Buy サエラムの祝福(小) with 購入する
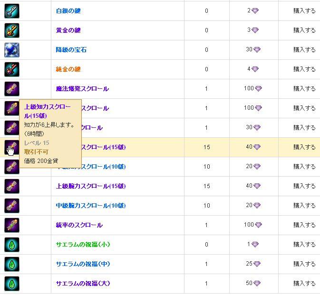Image resolution: width=320 pixels, height=295 pixels. (304, 245)
